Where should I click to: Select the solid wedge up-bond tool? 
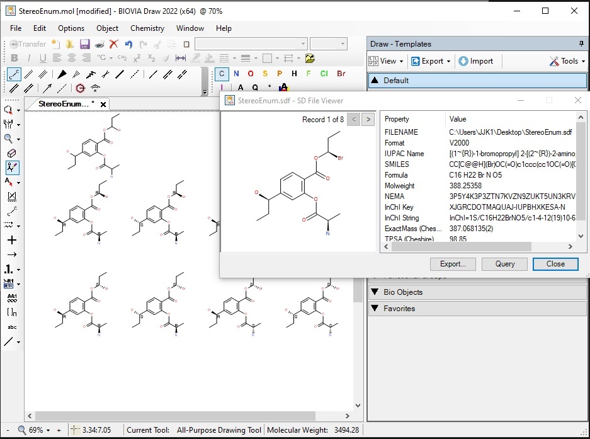62,74
